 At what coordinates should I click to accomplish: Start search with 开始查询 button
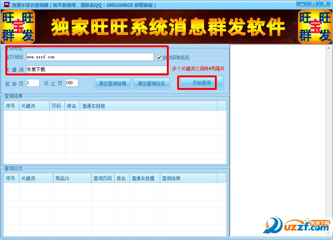click(x=202, y=83)
